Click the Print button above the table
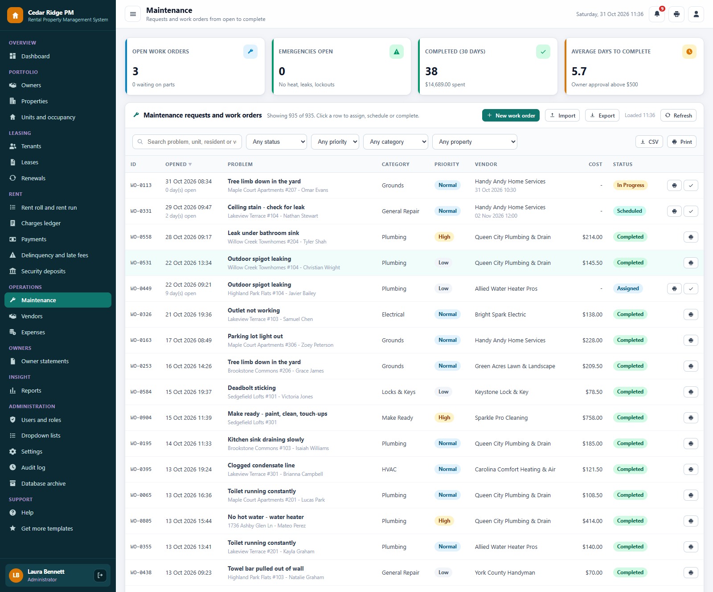Screen dimensions: 713x592 (682, 142)
